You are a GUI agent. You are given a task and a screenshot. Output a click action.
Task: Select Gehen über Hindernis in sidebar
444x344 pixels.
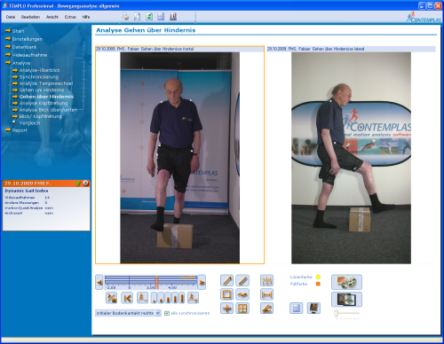[x=46, y=97]
